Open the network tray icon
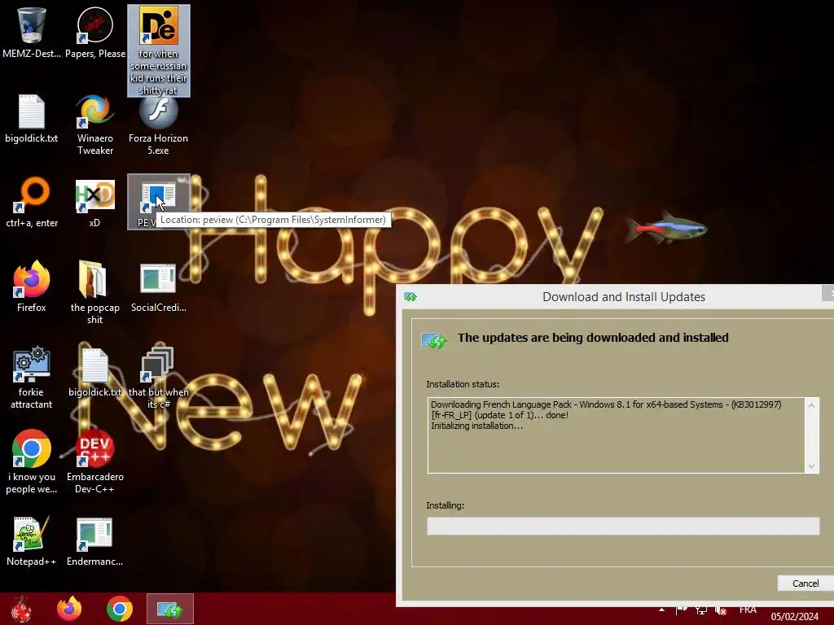The image size is (834, 625). click(x=701, y=610)
